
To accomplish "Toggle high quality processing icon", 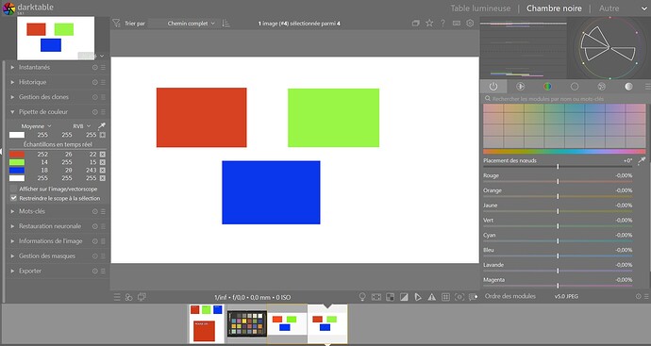I will point(376,297).
